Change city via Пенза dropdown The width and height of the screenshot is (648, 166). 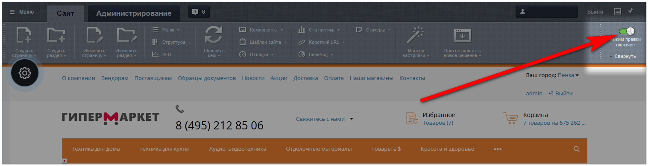pos(568,75)
